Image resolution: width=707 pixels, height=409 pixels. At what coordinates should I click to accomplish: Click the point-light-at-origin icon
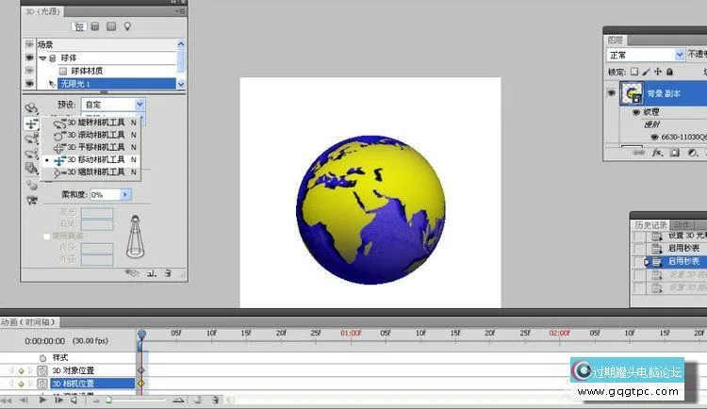click(31, 185)
